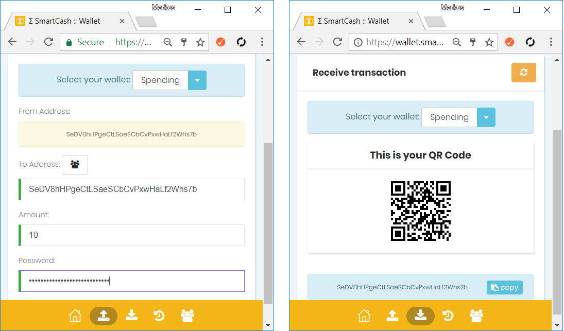Click the QR code image
The width and height of the screenshot is (564, 331).
coord(420,211)
